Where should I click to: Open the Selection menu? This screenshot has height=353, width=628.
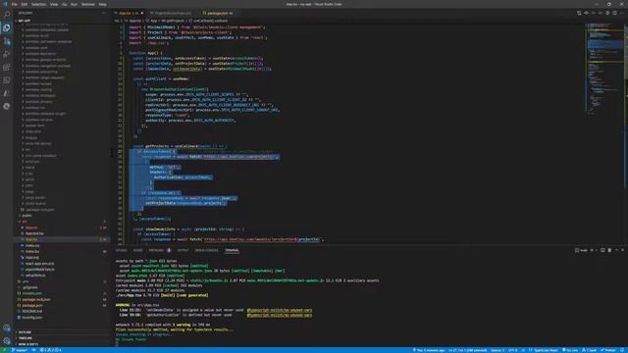[x=38, y=4]
